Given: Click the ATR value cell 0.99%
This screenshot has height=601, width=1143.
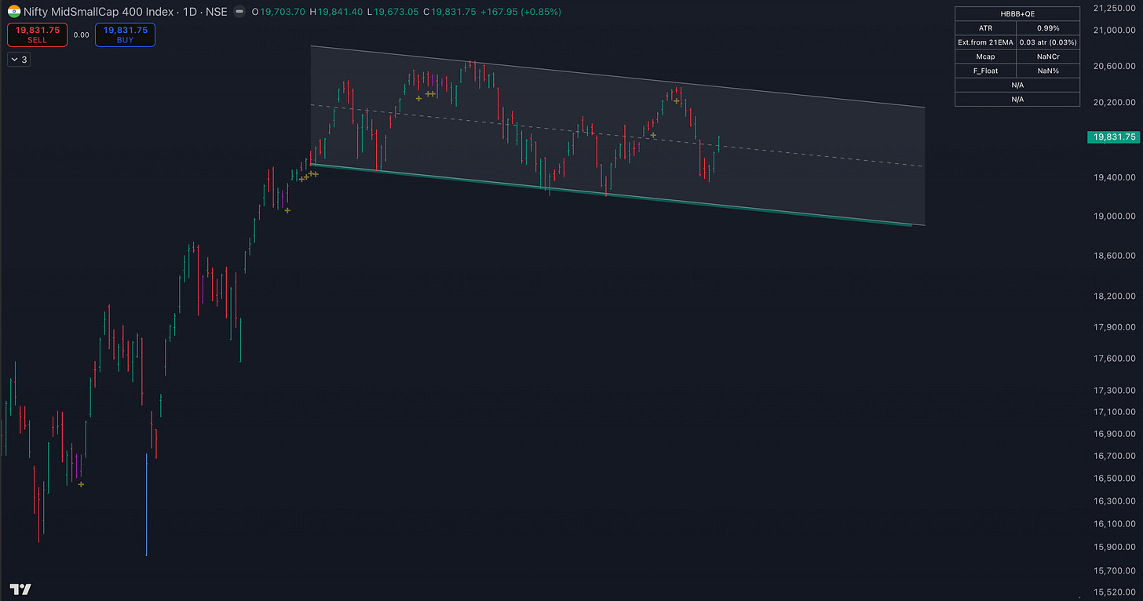Looking at the screenshot, I should click(x=1047, y=27).
